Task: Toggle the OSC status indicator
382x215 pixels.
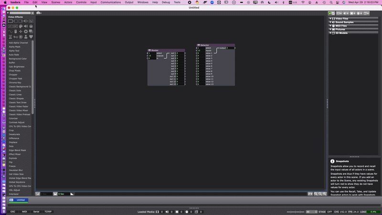Action: pyautogui.click(x=13, y=211)
